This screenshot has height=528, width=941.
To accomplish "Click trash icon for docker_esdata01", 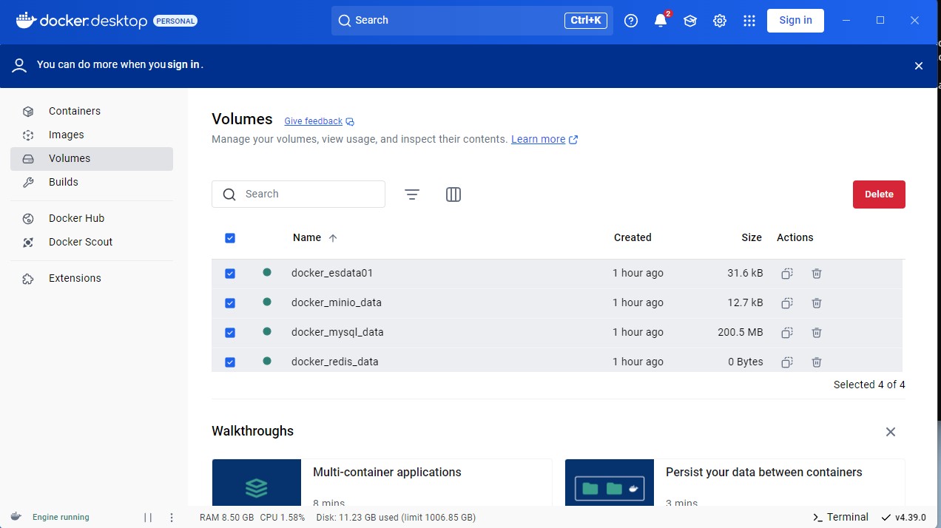I will (817, 274).
